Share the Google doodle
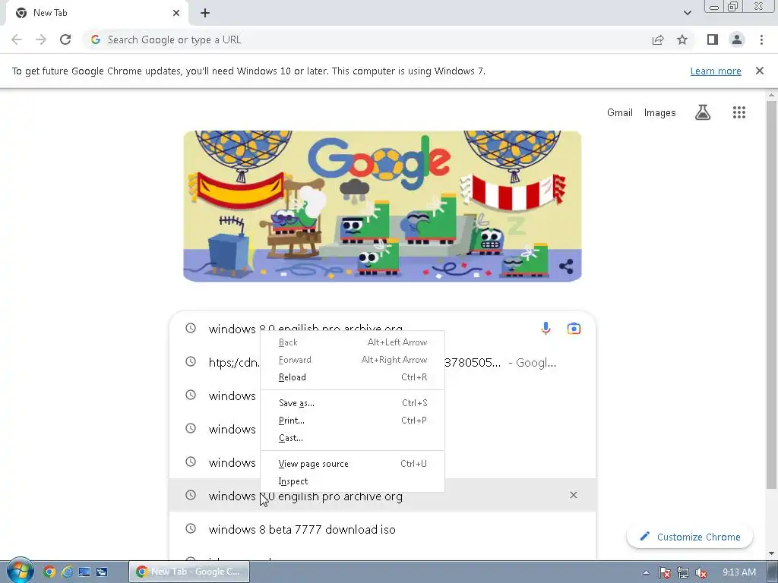The width and height of the screenshot is (778, 583). coord(566,266)
